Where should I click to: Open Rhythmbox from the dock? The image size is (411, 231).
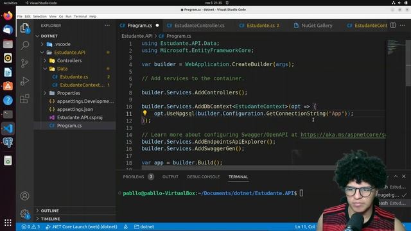pyautogui.click(x=8, y=58)
